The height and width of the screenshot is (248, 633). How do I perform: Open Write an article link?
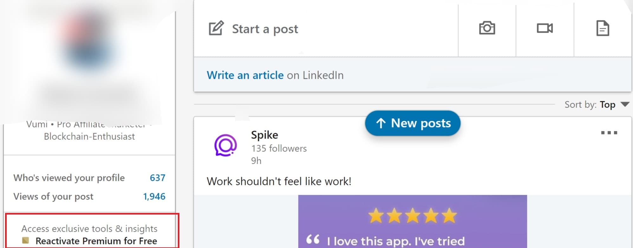tap(245, 75)
